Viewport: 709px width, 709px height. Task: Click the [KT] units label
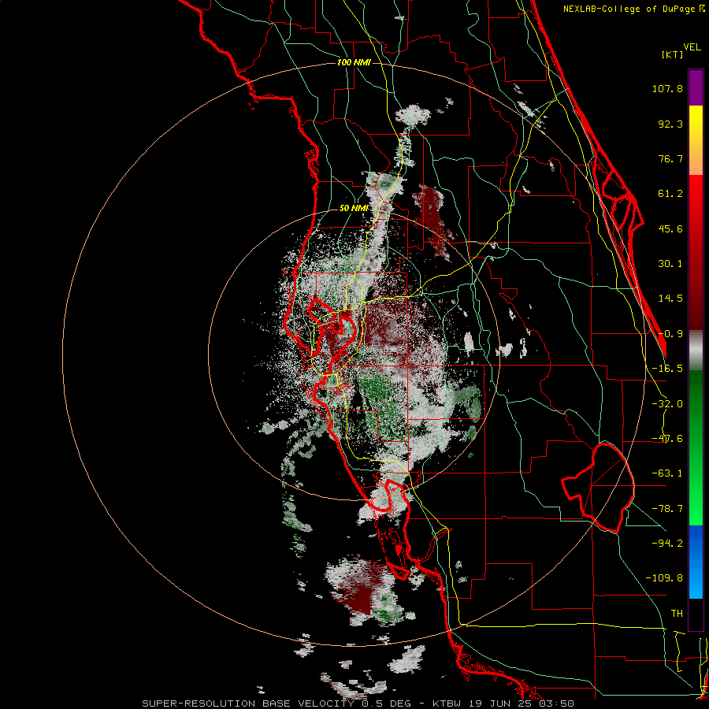point(673,54)
